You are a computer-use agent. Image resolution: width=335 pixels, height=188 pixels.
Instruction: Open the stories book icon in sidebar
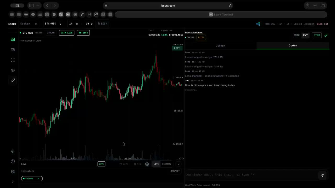(13, 39)
